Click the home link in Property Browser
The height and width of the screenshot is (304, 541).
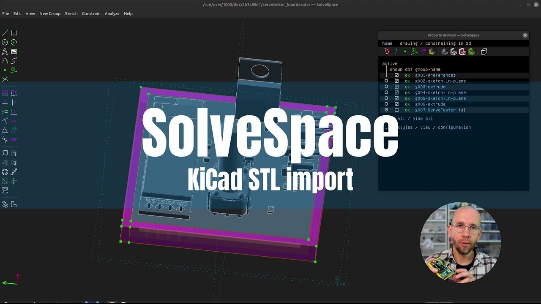(387, 43)
